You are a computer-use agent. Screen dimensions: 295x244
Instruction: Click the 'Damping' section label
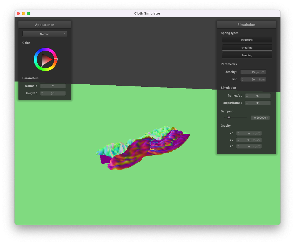point(227,111)
